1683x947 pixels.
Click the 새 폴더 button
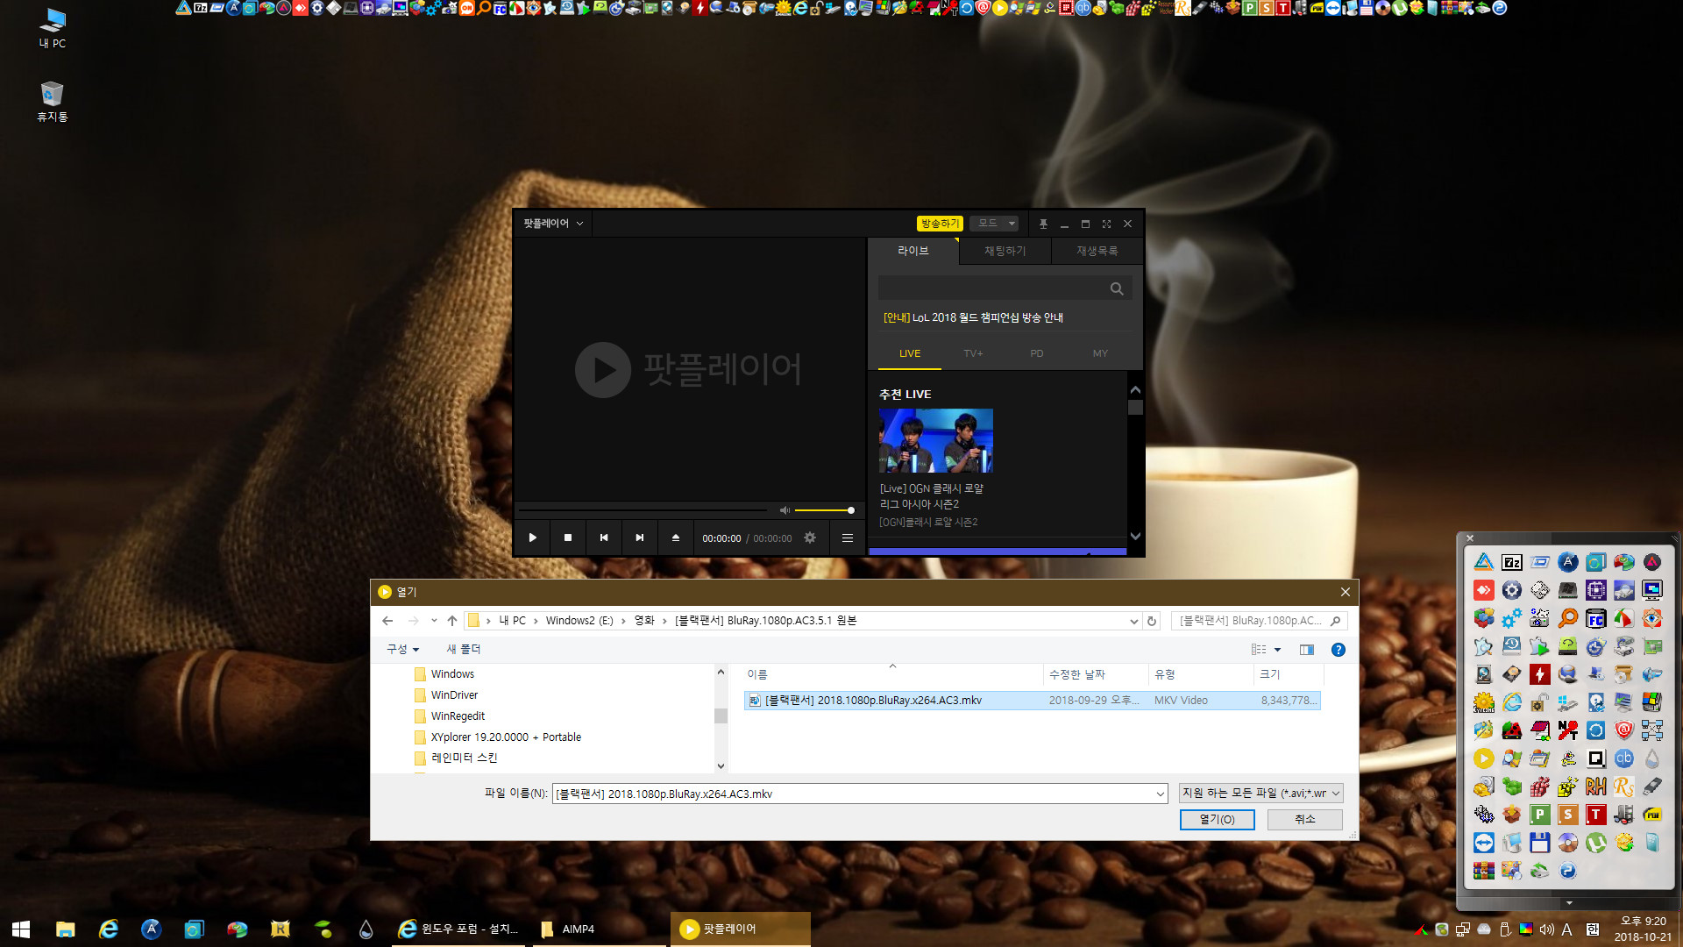(x=464, y=650)
